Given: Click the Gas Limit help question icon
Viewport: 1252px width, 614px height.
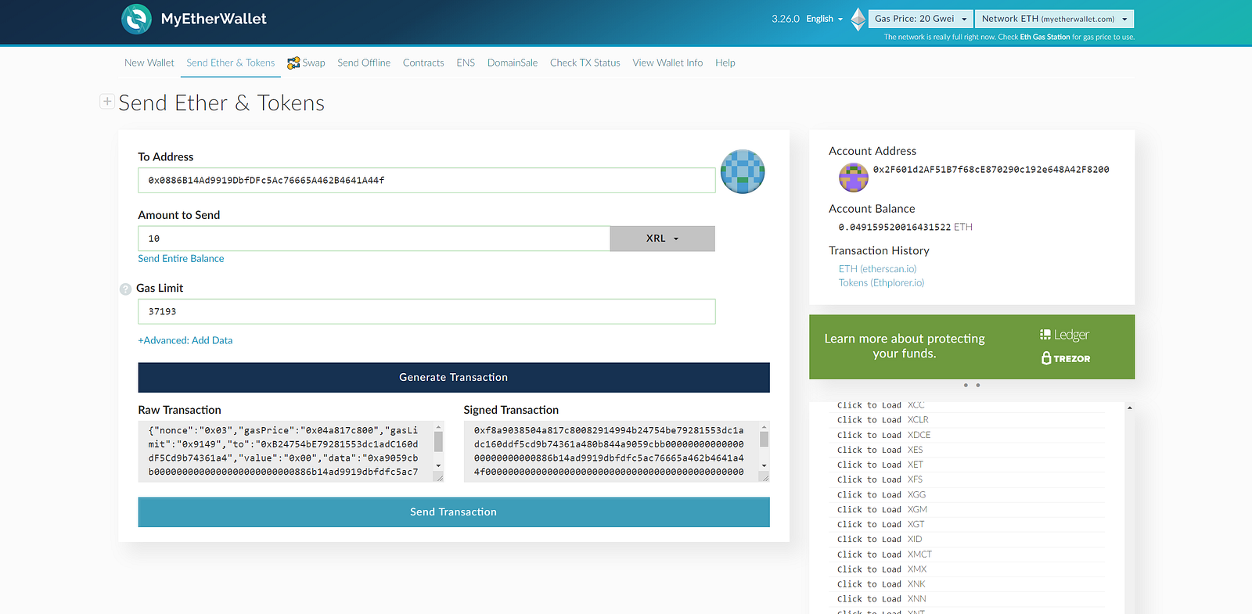Looking at the screenshot, I should click(125, 289).
